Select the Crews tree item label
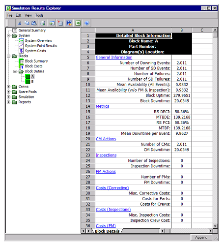Viewport: 224px width, 247px height. (x=24, y=87)
